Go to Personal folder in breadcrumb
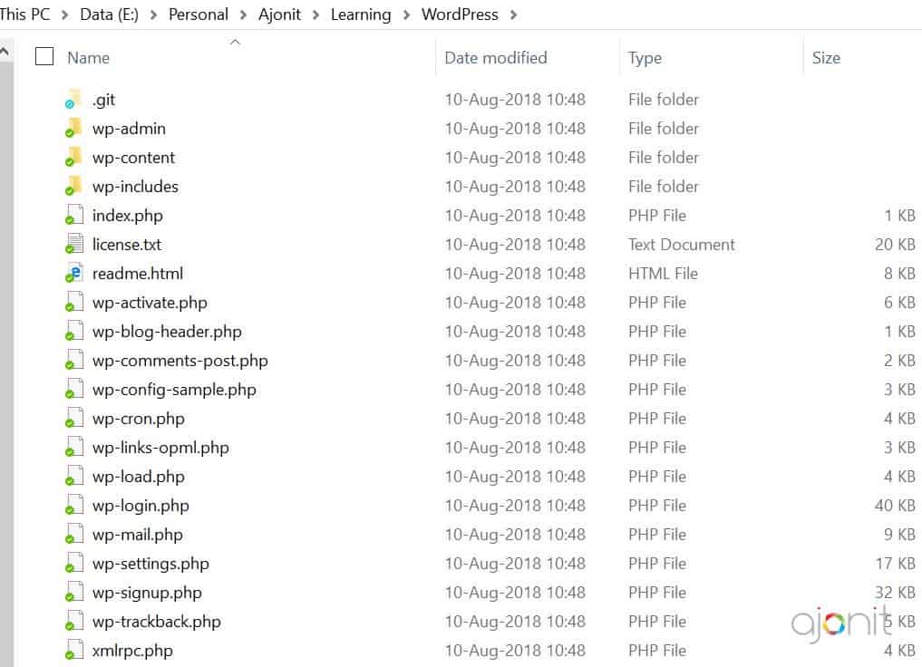 (x=199, y=14)
